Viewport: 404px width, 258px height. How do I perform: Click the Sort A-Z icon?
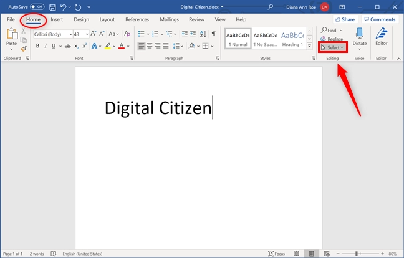pyautogui.click(x=203, y=34)
